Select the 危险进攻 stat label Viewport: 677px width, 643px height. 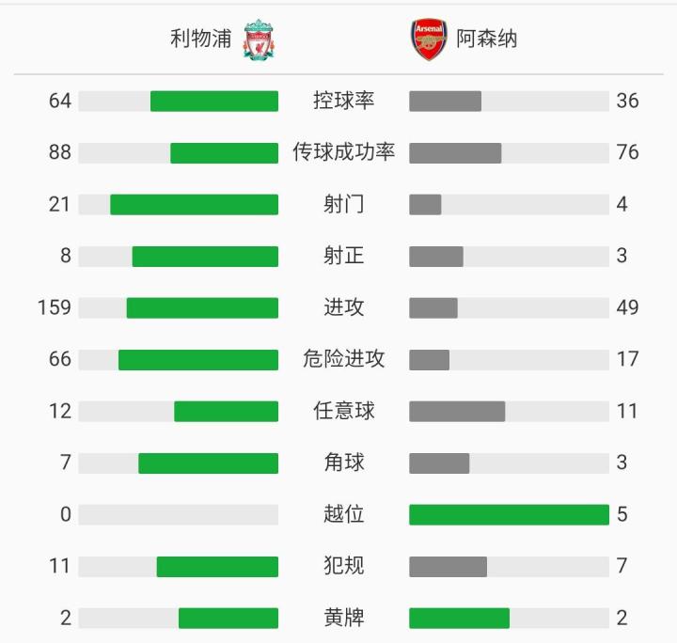[344, 359]
